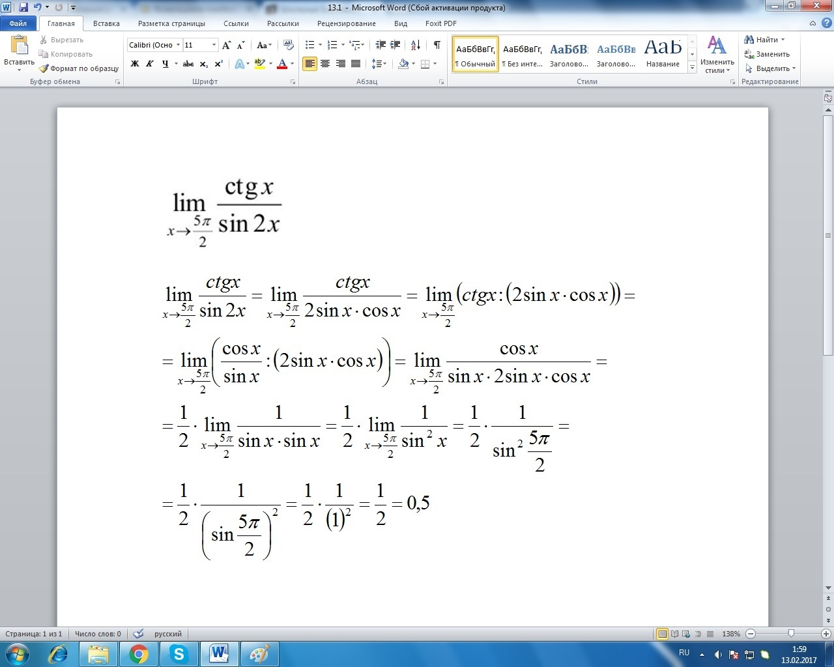Open Google Chrome from the taskbar
The image size is (834, 667).
(138, 653)
